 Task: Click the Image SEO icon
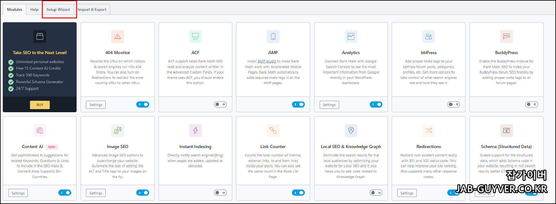point(118,130)
